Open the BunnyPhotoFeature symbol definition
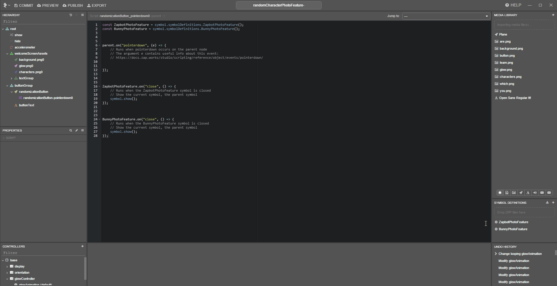 [x=513, y=229]
